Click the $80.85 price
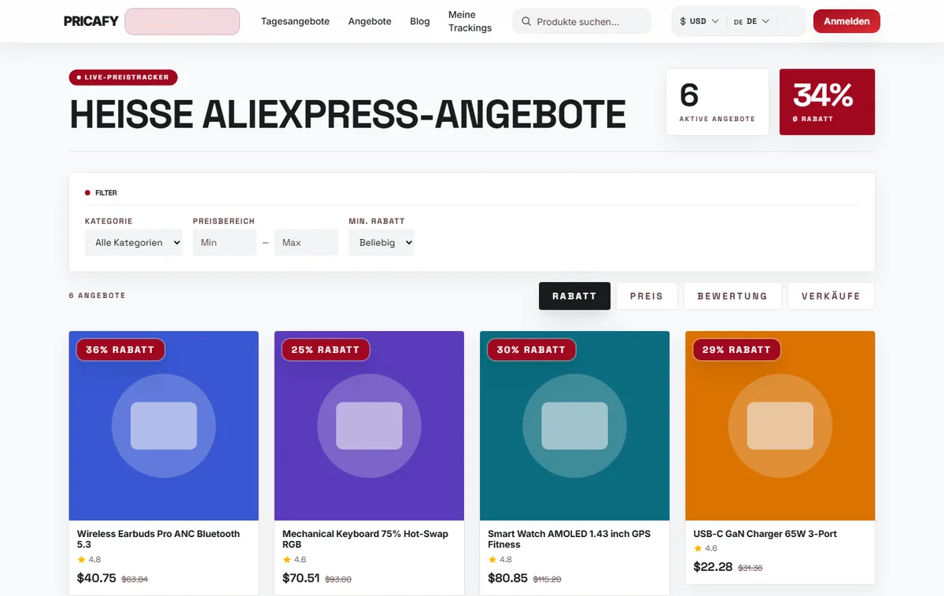 click(x=507, y=578)
